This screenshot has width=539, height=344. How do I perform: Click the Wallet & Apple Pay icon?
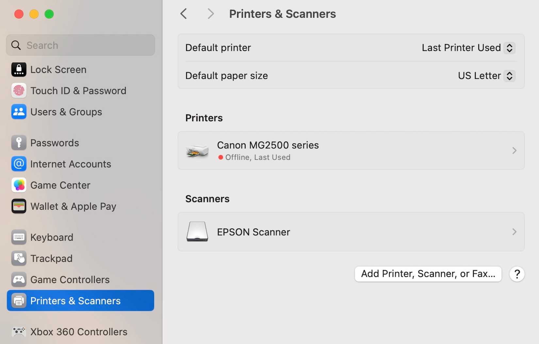pyautogui.click(x=19, y=206)
